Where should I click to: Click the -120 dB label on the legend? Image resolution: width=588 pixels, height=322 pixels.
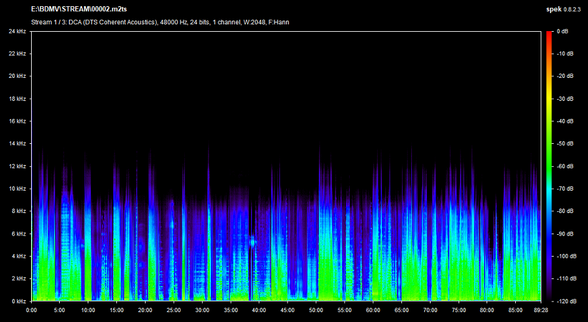[566, 301]
